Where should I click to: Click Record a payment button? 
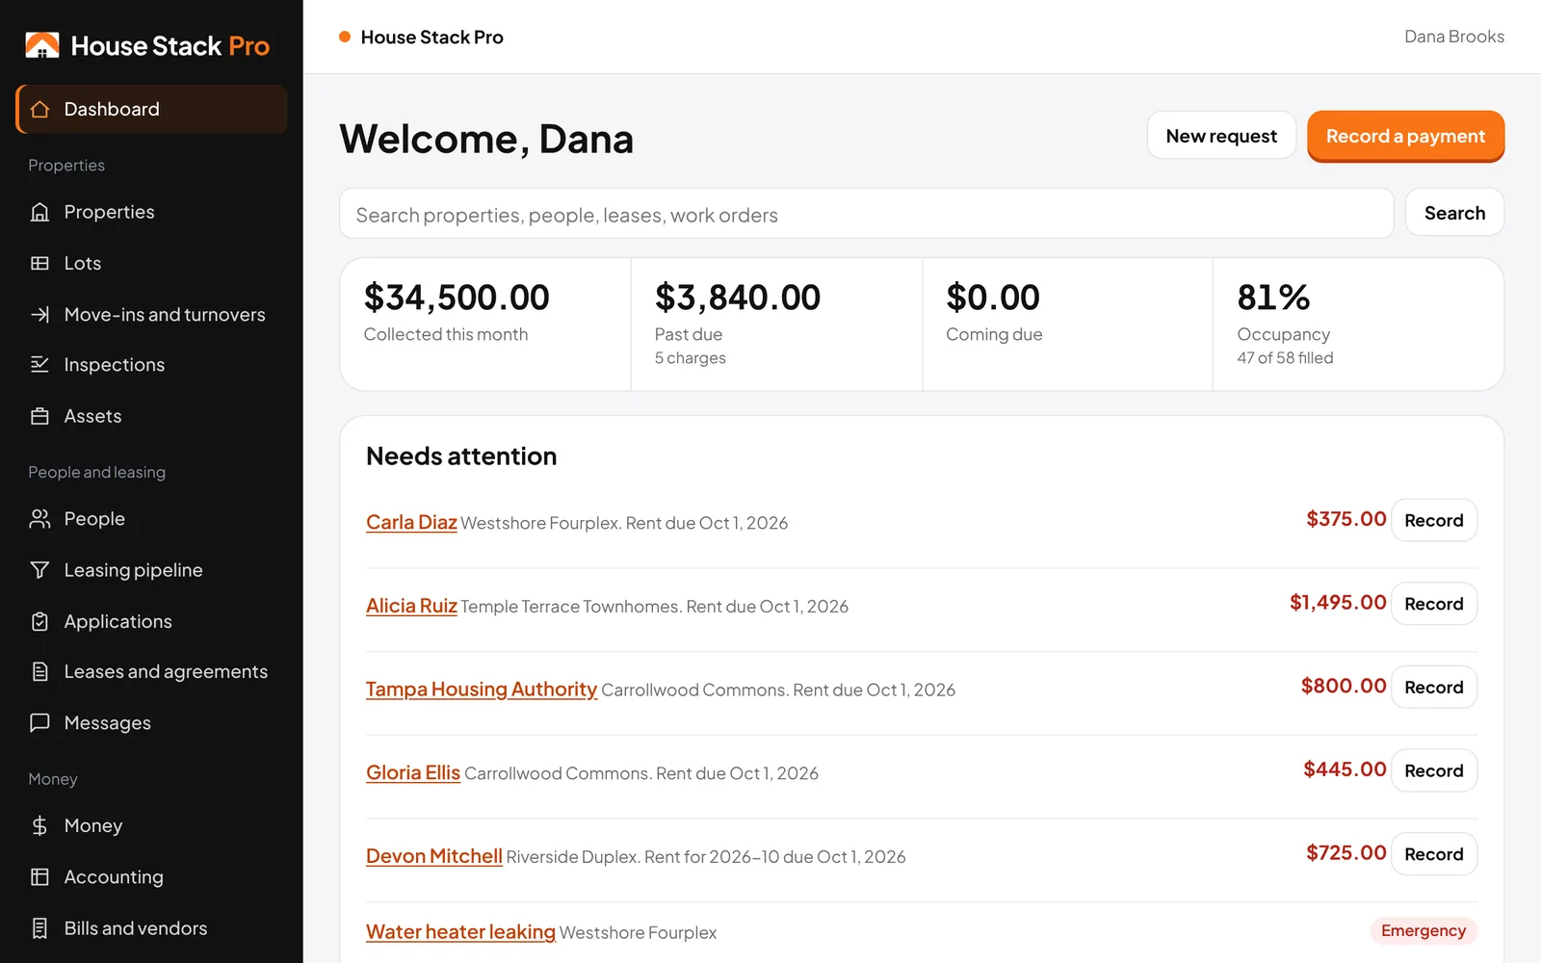point(1405,136)
